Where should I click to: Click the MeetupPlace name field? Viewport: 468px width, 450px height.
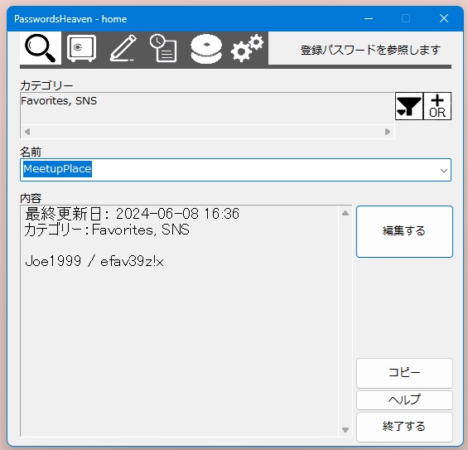point(235,170)
